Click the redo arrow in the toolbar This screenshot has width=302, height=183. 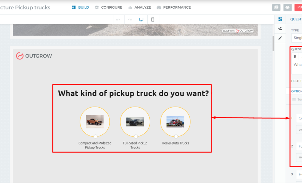point(130,19)
